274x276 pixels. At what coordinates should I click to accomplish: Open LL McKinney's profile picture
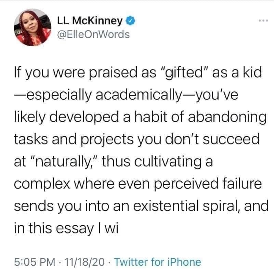coord(32,27)
